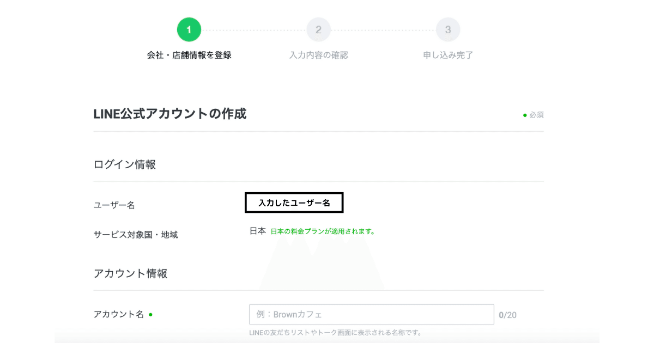Click the step 3 circle indicator
Viewport: 654px width, 343px height.
448,29
